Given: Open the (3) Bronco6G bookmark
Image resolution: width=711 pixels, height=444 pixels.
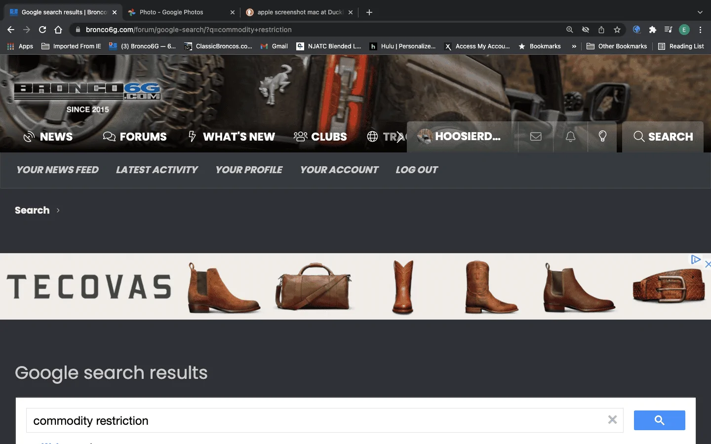Looking at the screenshot, I should coord(142,46).
